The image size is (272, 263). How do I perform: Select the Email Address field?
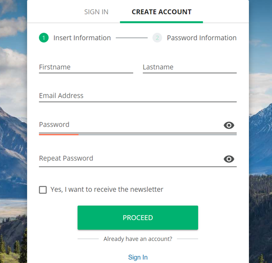(138, 96)
